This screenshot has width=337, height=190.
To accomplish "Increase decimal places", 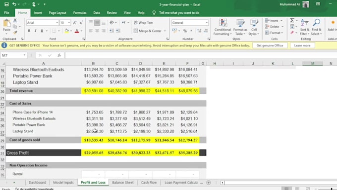I will click(x=199, y=31).
